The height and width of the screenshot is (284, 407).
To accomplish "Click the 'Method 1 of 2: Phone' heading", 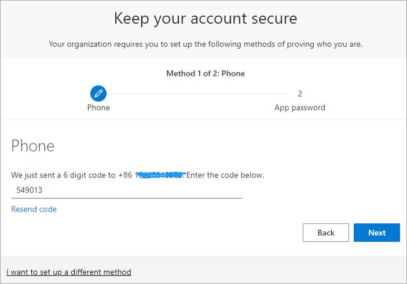I will (x=206, y=73).
